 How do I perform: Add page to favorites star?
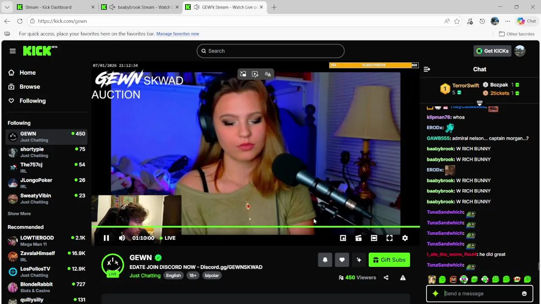coord(457,21)
